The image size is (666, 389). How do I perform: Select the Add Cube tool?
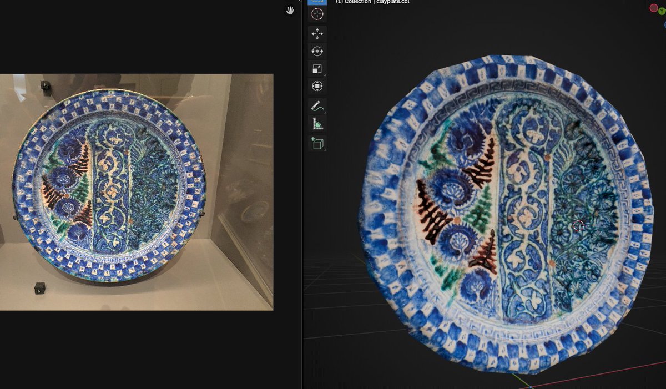pos(317,143)
